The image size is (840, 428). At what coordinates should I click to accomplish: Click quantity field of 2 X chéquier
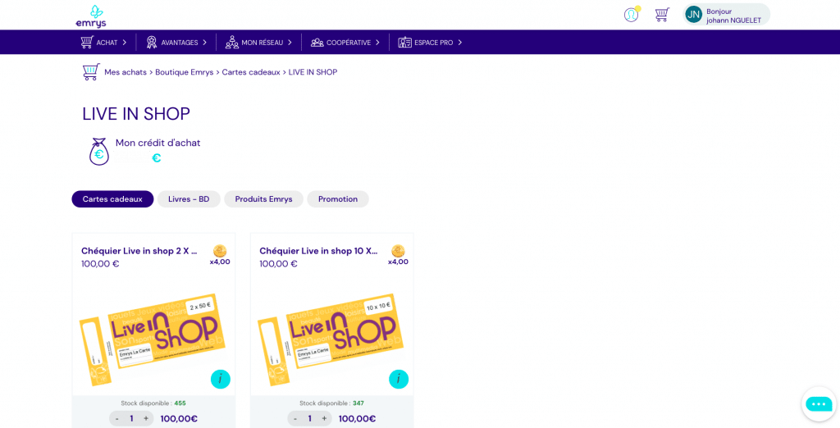[x=131, y=419]
